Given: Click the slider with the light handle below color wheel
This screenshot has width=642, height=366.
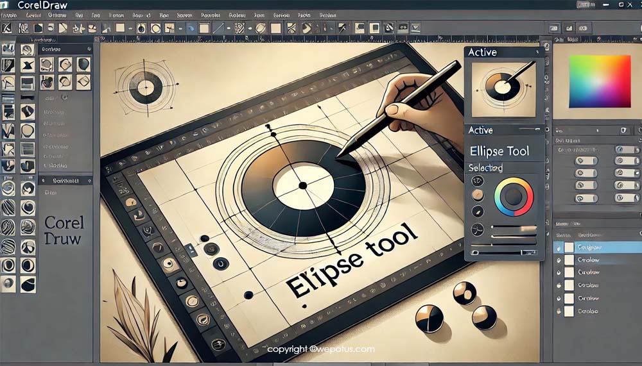Looking at the screenshot, I should (514, 228).
